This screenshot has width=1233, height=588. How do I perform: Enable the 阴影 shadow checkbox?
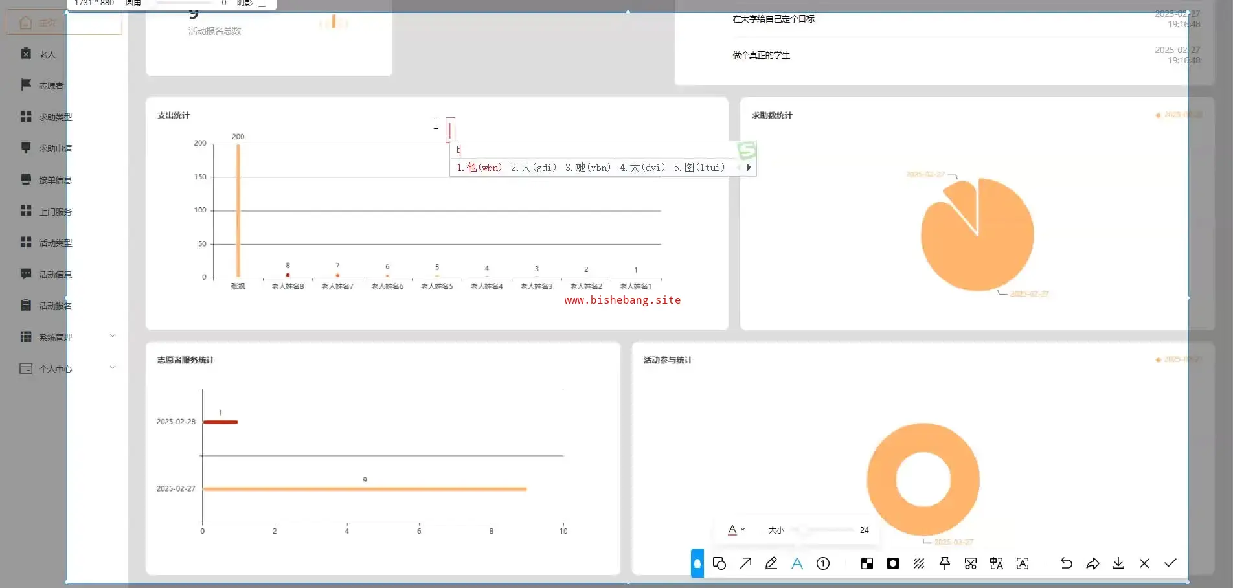(262, 3)
